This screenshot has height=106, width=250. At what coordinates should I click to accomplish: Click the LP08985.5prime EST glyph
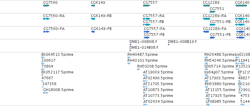coord(208,105)
